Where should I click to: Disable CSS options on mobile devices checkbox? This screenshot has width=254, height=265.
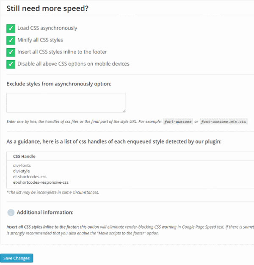point(11,64)
